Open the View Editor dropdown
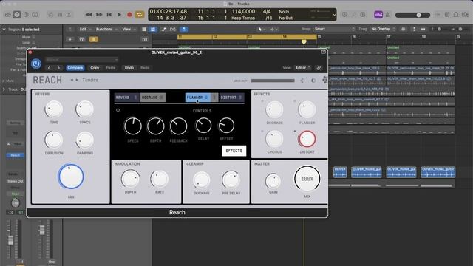473x266 pixels. (302, 68)
